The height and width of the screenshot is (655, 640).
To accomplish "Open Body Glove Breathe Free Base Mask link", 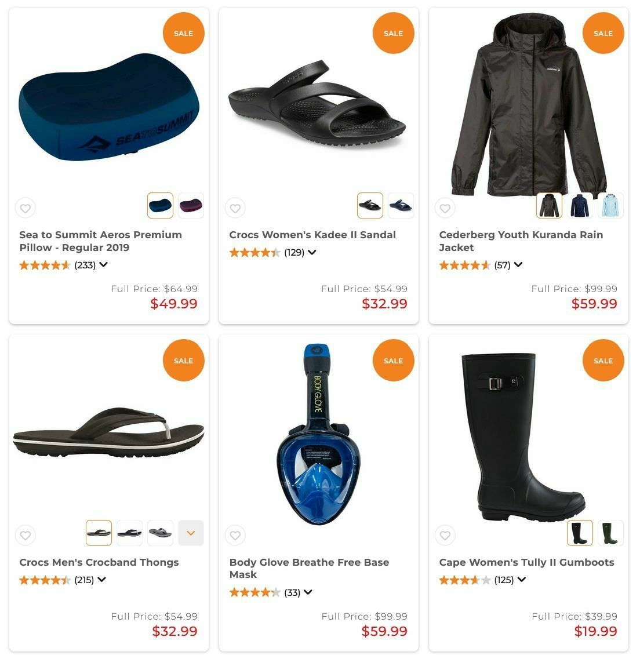I will coord(309,568).
